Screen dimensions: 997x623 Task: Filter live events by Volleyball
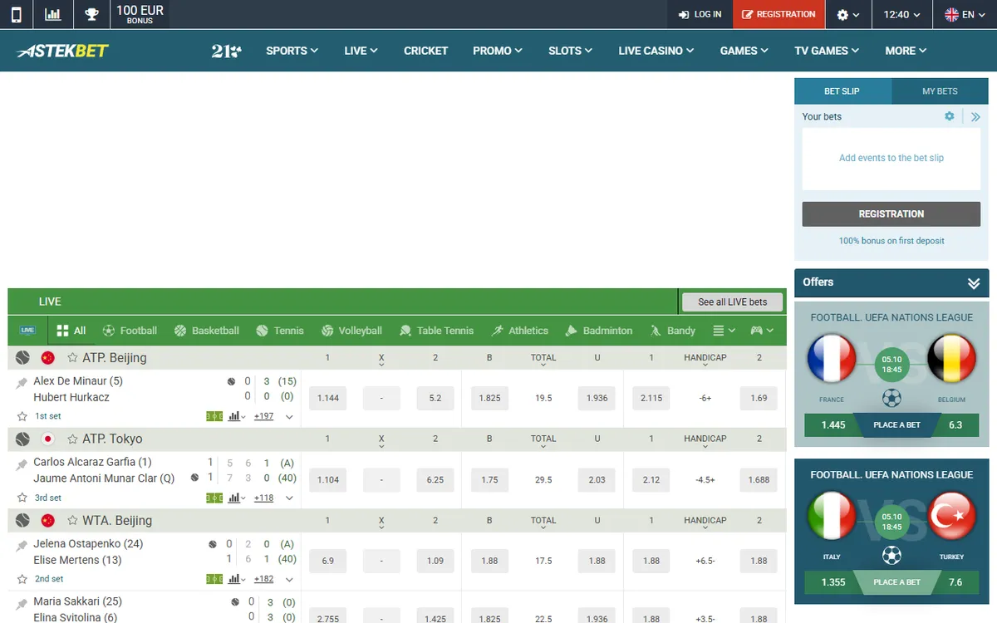tap(351, 331)
